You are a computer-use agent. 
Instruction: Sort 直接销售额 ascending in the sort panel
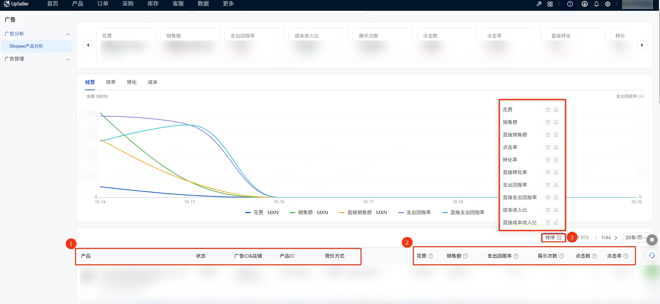[x=548, y=135]
